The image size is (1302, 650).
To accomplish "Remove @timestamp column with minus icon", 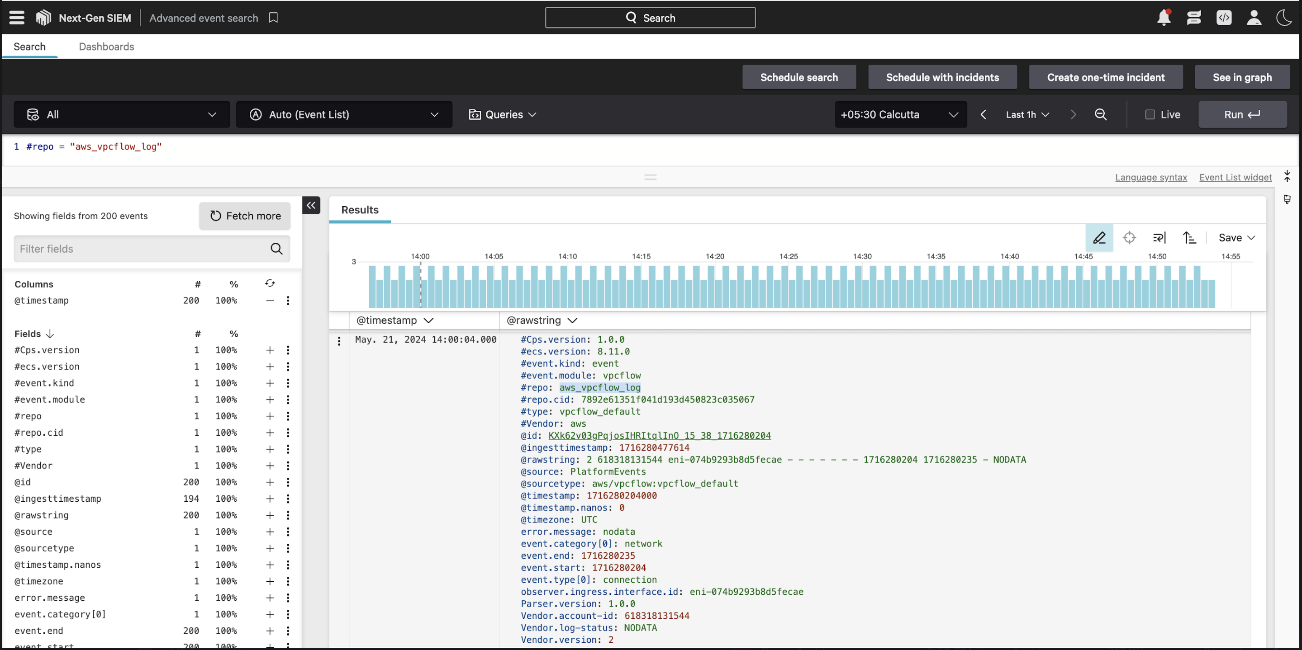I will (270, 301).
